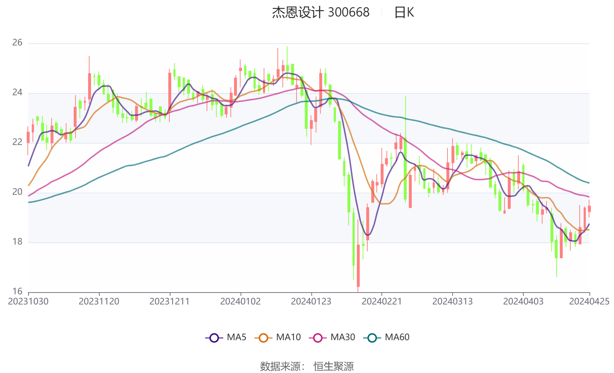Click the x-axis date label 20240123
The image size is (614, 373).
(311, 301)
